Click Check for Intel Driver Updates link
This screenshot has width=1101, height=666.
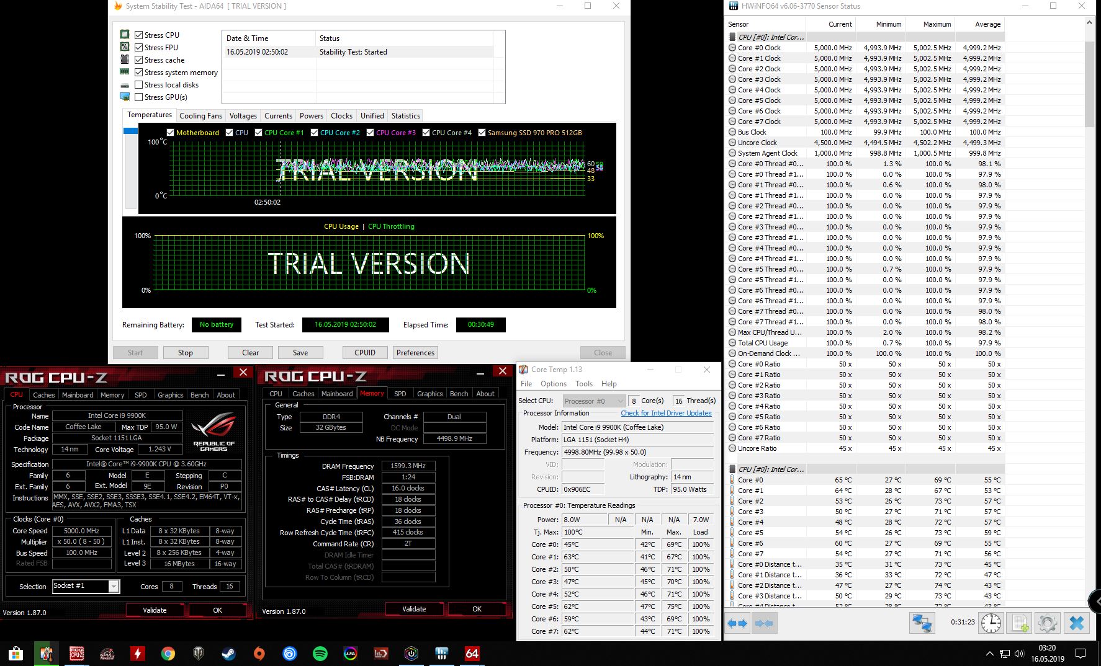click(666, 413)
